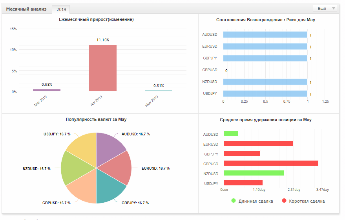Click the NZDUSD green holding time bar
345x220 pixels.
pyautogui.click(x=254, y=173)
